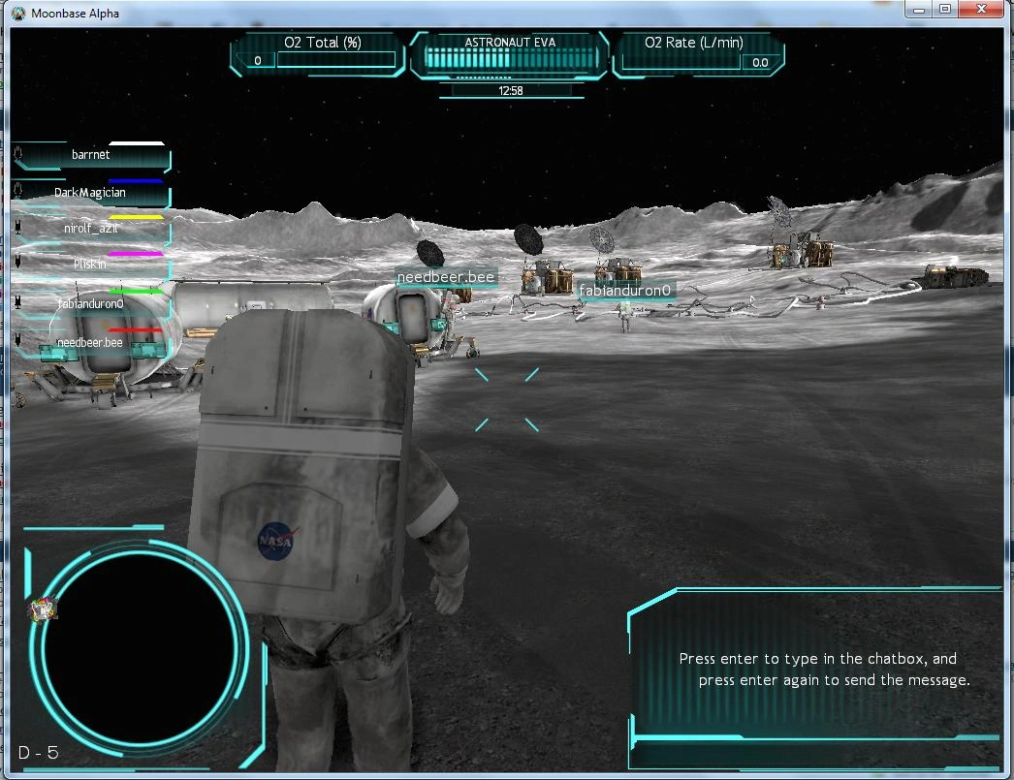Click the O2 Rate (L/min) bar
Image resolution: width=1014 pixels, height=780 pixels.
tap(681, 61)
